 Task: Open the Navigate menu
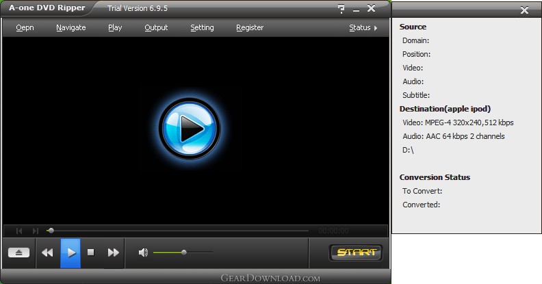coord(71,27)
